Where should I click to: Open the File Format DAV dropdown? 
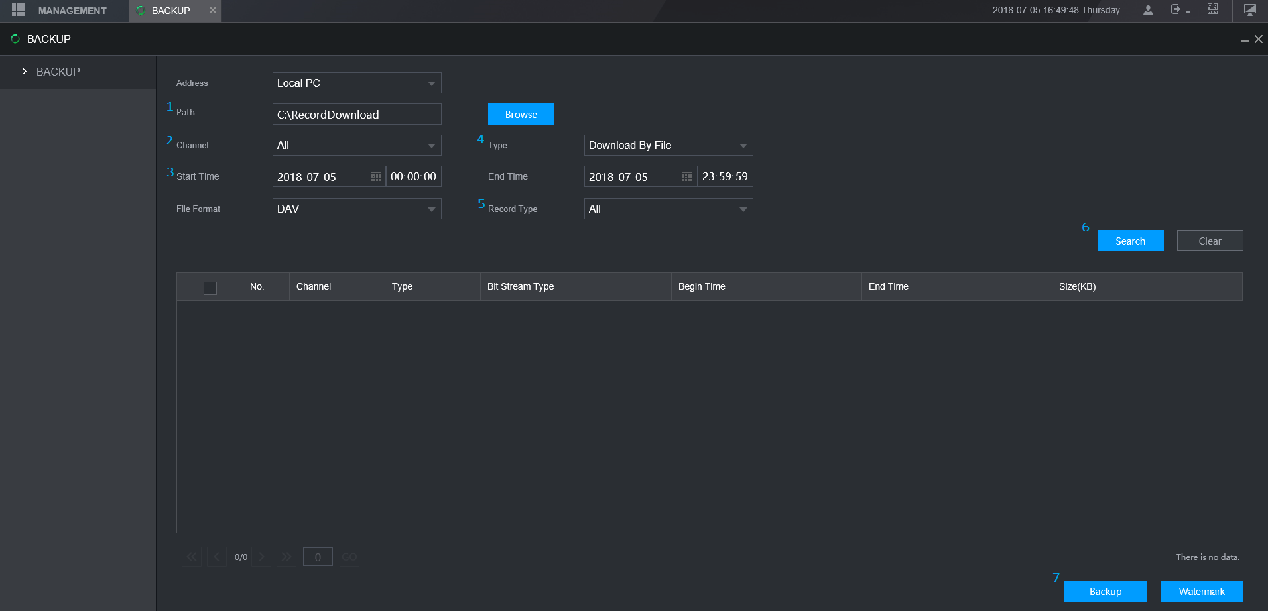pyautogui.click(x=357, y=209)
